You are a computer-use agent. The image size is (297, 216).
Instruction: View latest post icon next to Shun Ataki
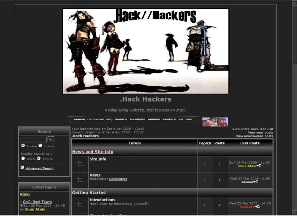tap(259, 166)
